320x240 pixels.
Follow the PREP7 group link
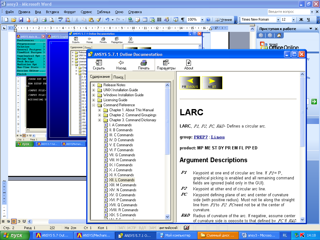point(201,137)
